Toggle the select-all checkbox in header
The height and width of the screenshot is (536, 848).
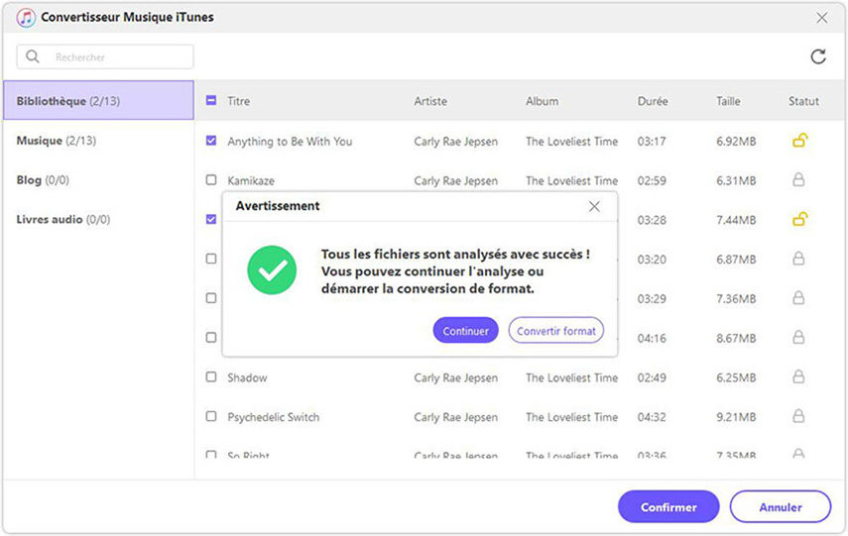pos(211,100)
